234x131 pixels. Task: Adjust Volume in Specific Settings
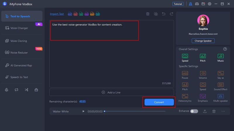(x=203, y=75)
